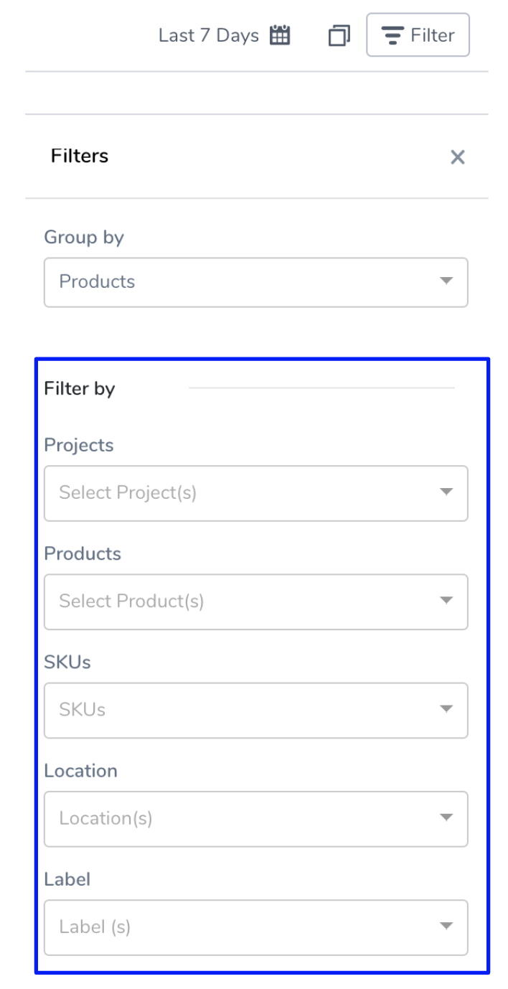The height and width of the screenshot is (989, 508).
Task: Click the Filter button
Action: coord(418,34)
